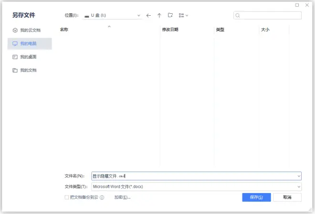Viewport: 315px width, 214px height.
Task: Click the 取消 button
Action: [287, 197]
